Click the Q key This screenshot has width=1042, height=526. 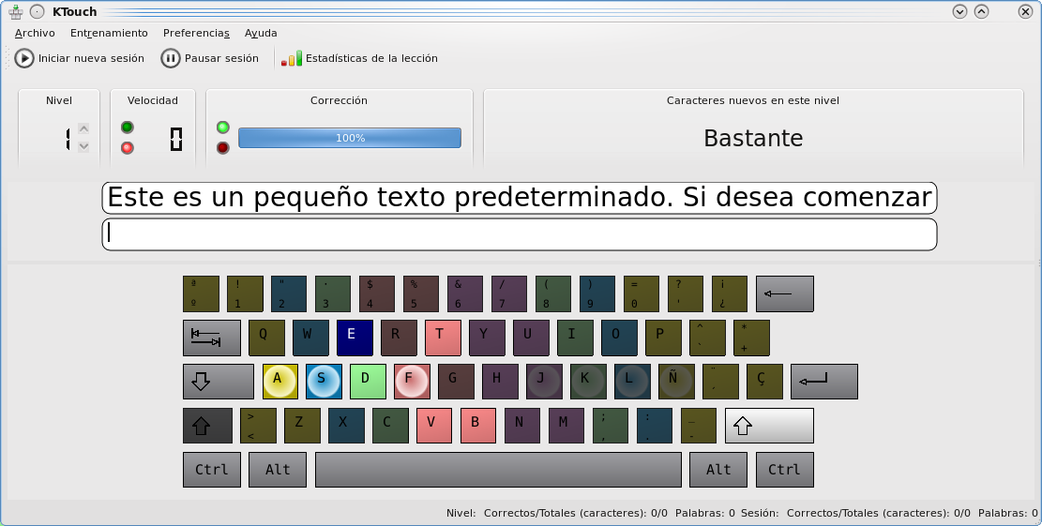(267, 338)
